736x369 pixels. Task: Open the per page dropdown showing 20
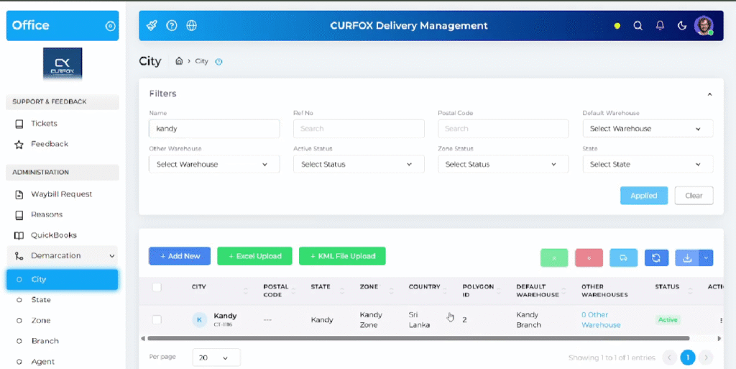pyautogui.click(x=216, y=357)
